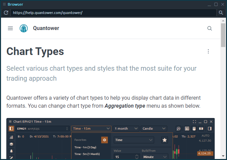
Task: Click the chart toolbar icon right of the mouse
Action: click(201, 128)
